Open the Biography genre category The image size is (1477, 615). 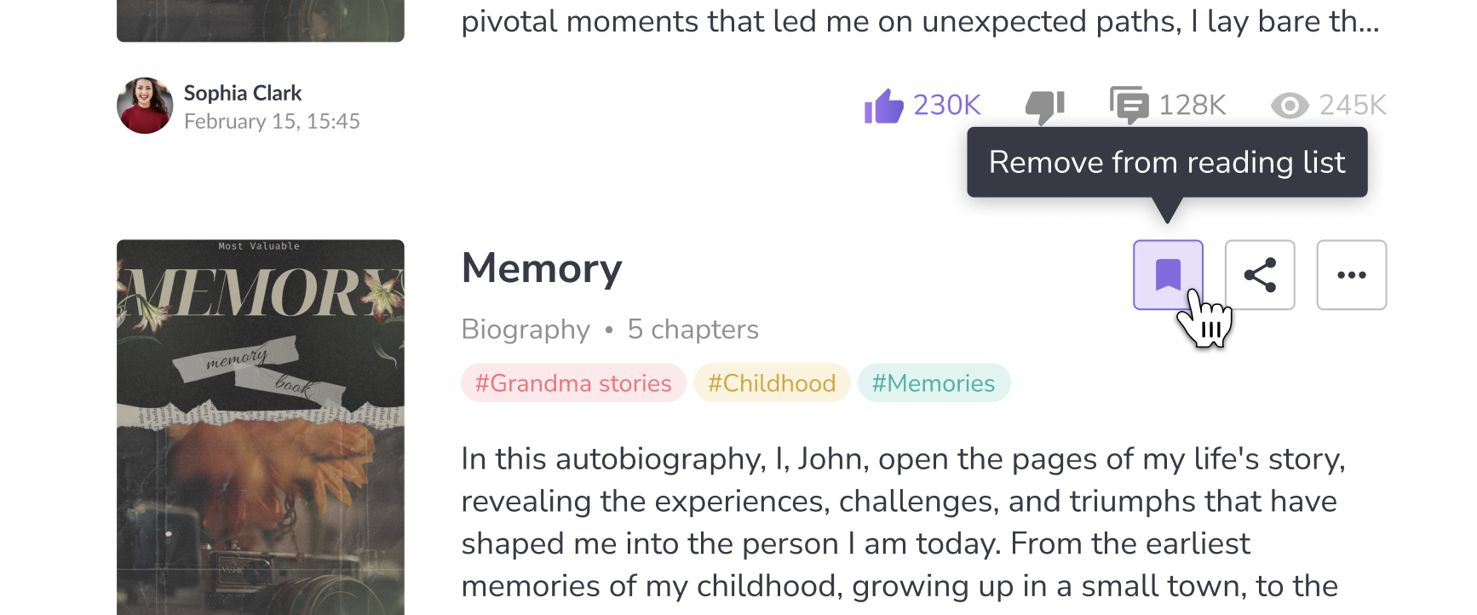point(526,329)
